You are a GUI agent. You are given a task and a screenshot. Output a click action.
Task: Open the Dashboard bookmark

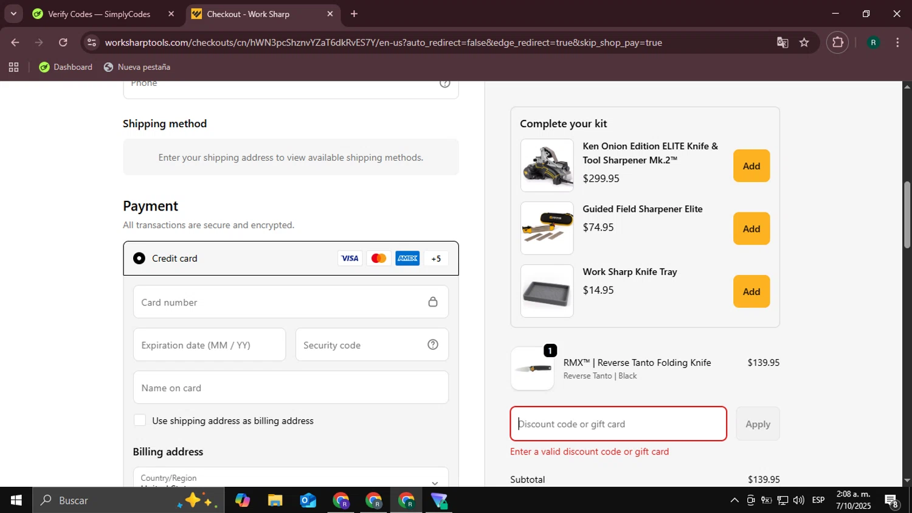66,67
